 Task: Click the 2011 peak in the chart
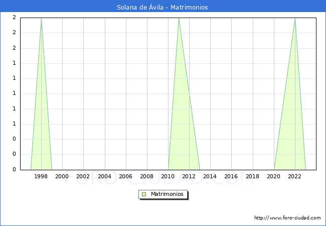pos(179,19)
